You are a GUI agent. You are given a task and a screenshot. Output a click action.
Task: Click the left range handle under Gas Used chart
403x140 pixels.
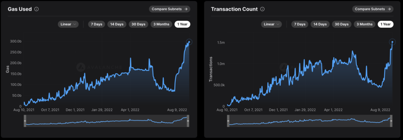(25, 121)
